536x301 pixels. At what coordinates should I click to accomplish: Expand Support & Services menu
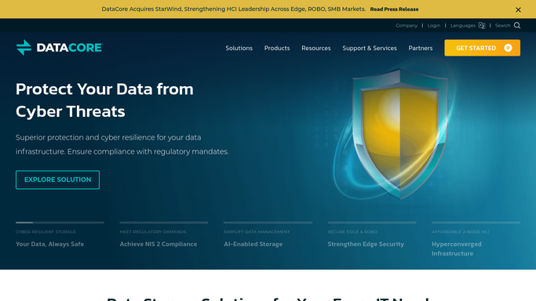[370, 48]
